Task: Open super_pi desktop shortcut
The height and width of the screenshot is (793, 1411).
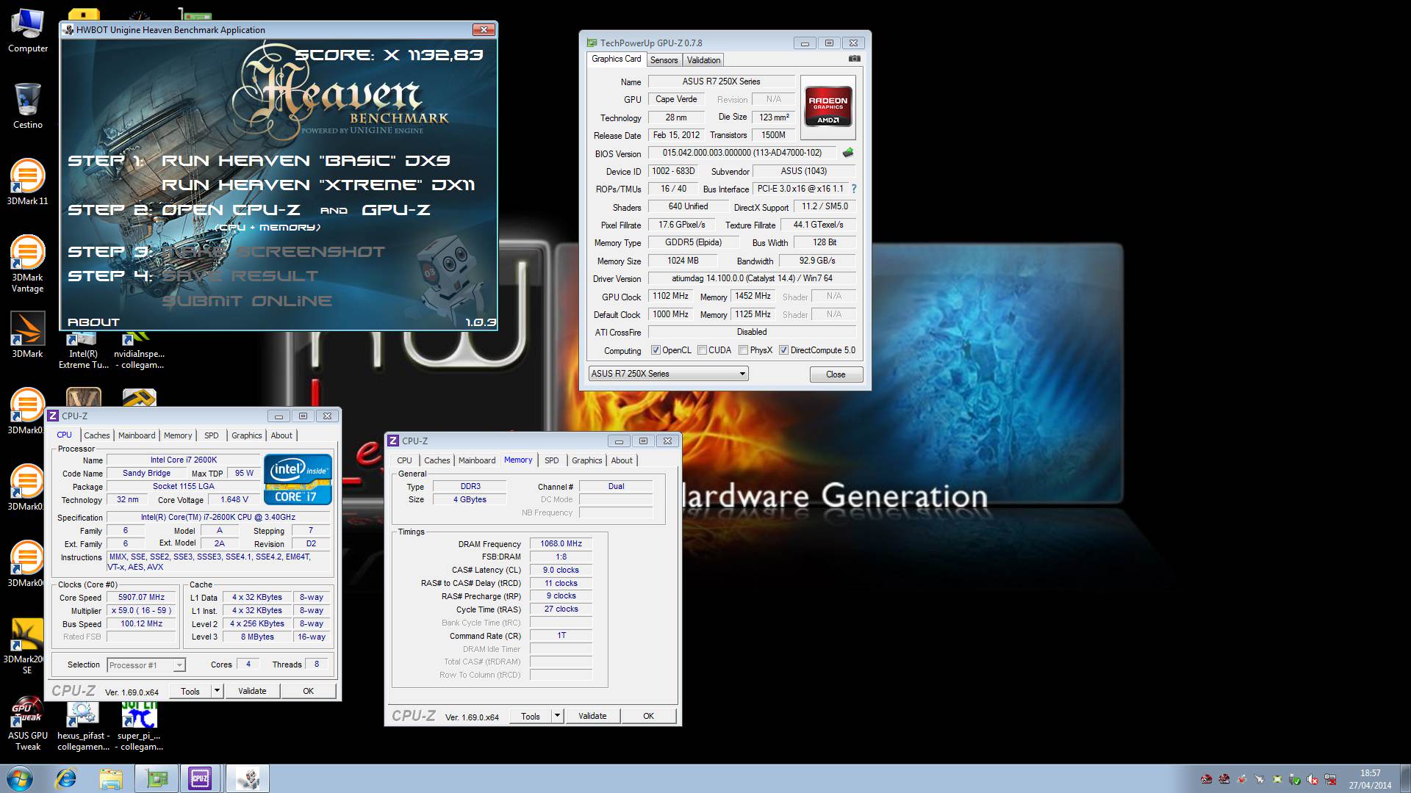Action: coord(139,725)
